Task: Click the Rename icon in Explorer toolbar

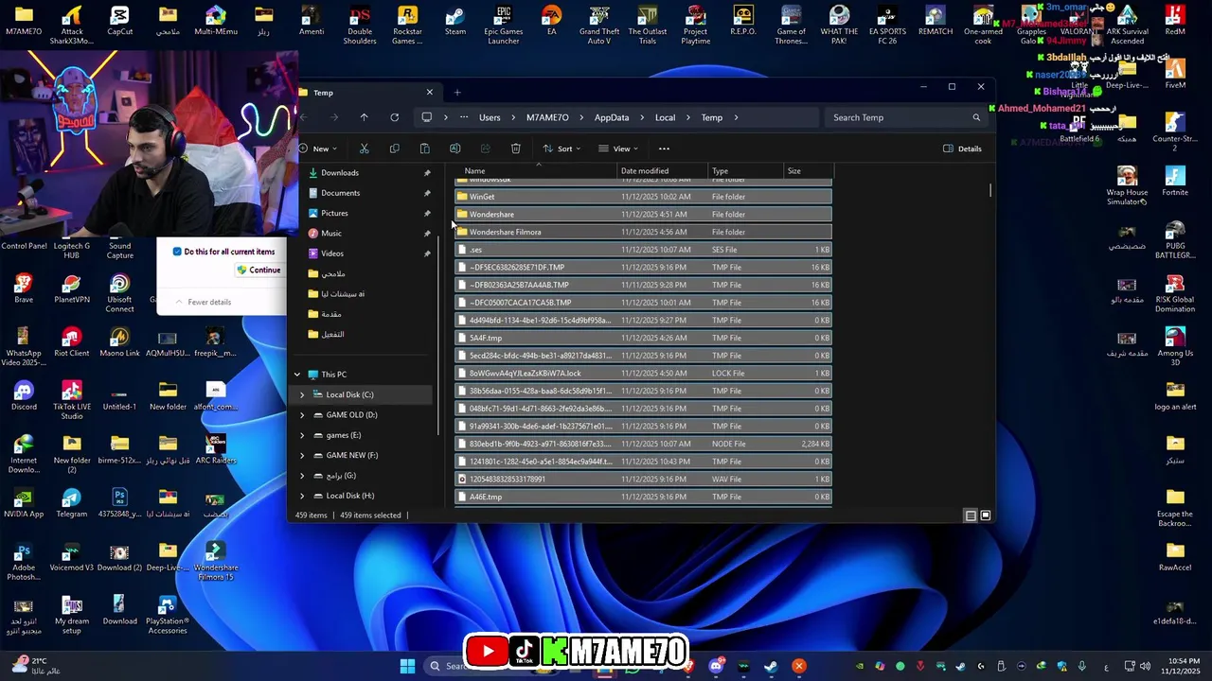Action: [x=454, y=148]
